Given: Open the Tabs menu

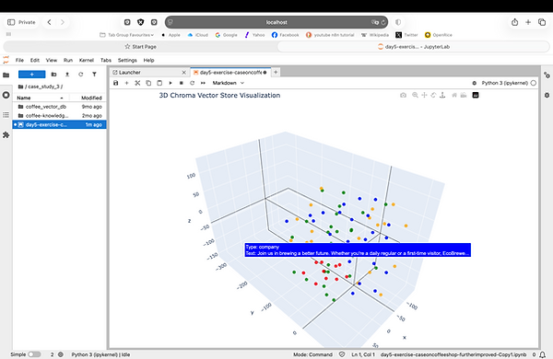Looking at the screenshot, I should (106, 60).
